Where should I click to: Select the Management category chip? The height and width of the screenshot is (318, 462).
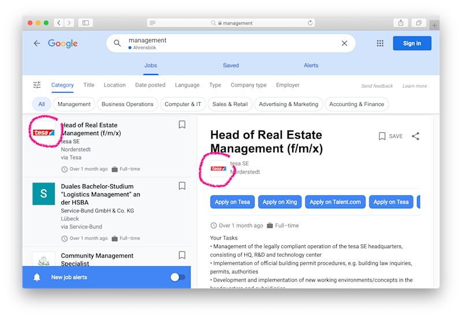point(74,104)
